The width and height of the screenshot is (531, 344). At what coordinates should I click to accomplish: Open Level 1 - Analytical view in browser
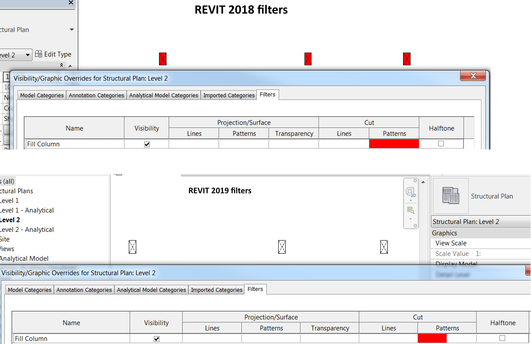[x=27, y=210]
